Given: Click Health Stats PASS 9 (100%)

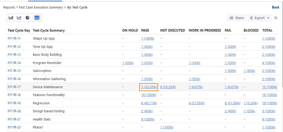Looking at the screenshot, I should click(x=148, y=119).
